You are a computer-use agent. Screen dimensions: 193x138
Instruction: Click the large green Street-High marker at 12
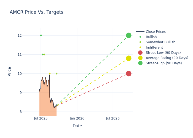[128, 35]
